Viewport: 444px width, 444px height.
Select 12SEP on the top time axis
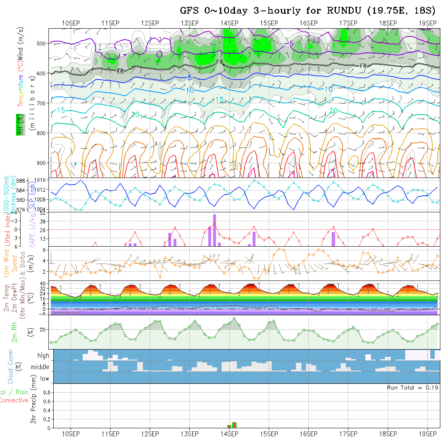click(x=150, y=23)
